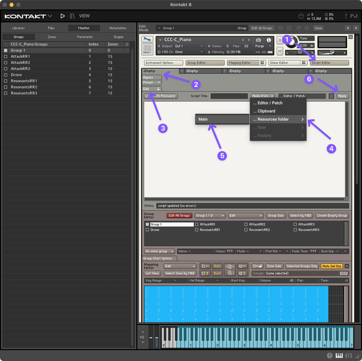362x361 pixels.
Task: Open the No voice group dropdown
Action: tap(159, 251)
